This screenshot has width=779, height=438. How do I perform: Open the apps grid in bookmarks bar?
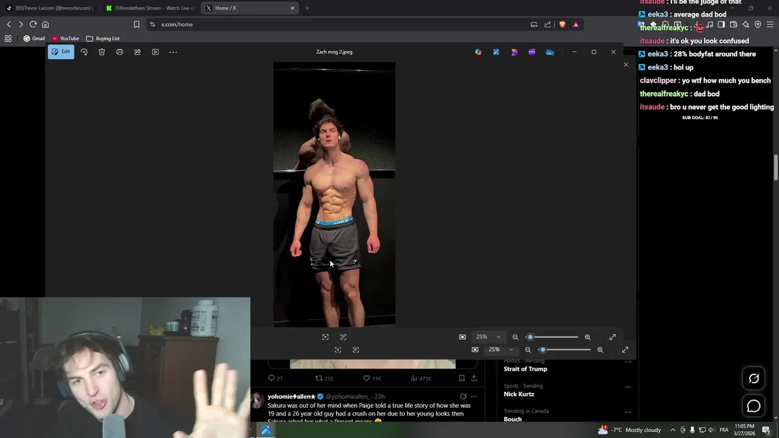pos(8,38)
